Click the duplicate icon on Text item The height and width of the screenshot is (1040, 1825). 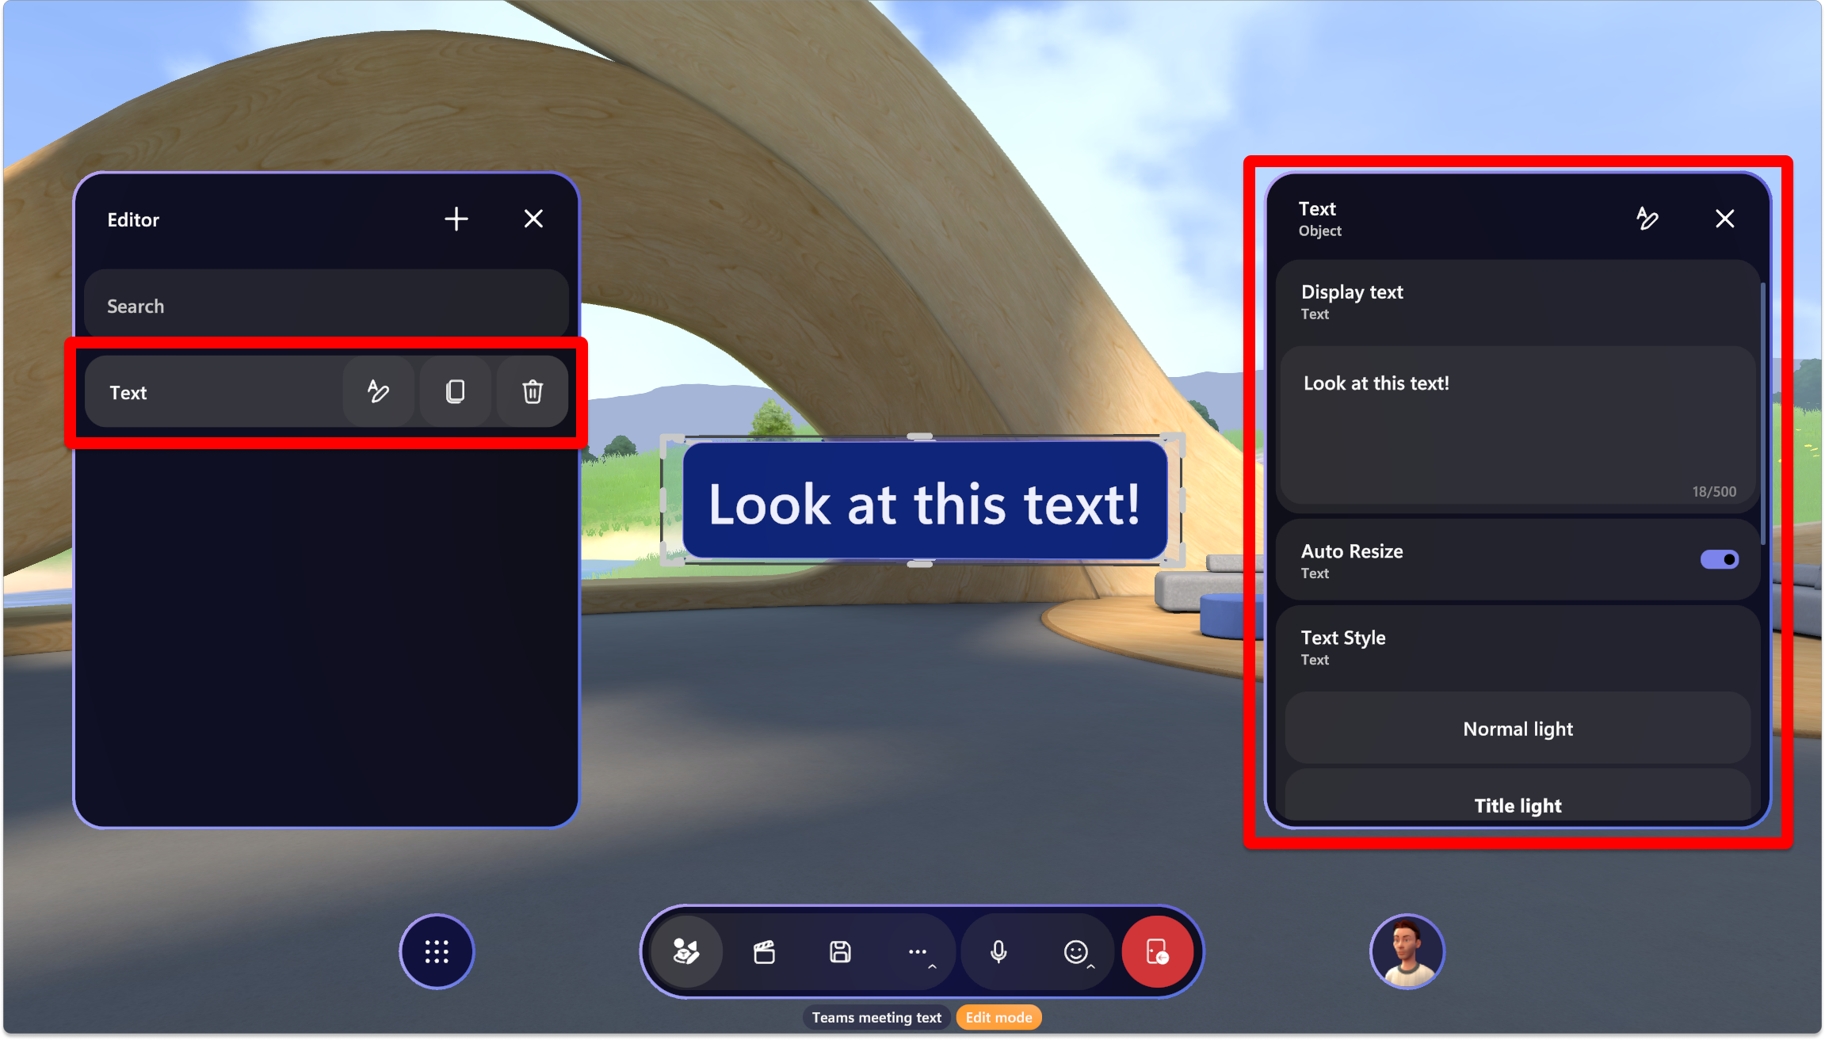coord(455,391)
